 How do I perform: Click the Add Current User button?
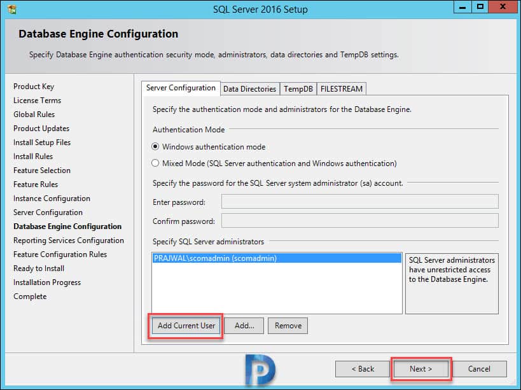(x=186, y=326)
